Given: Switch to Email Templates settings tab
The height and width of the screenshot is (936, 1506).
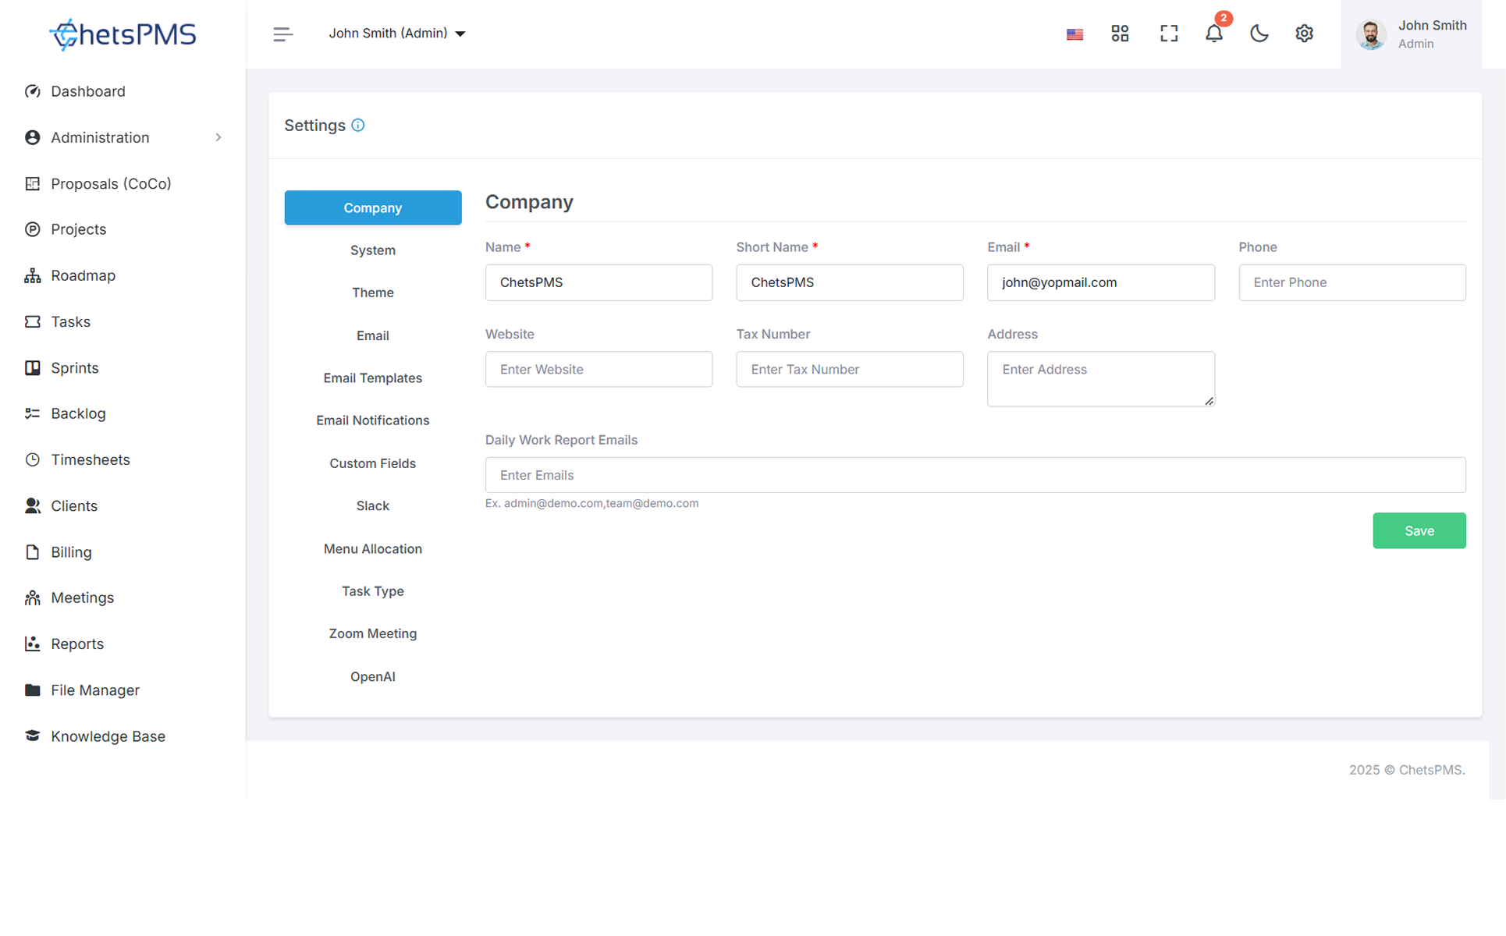Looking at the screenshot, I should click(372, 378).
